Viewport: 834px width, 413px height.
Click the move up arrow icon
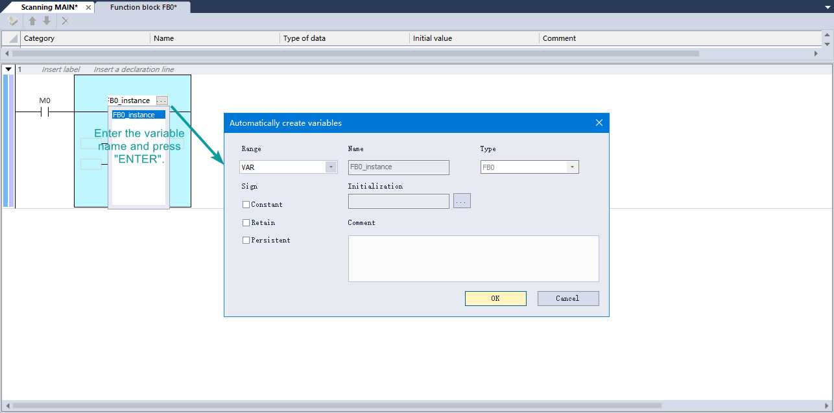(32, 21)
